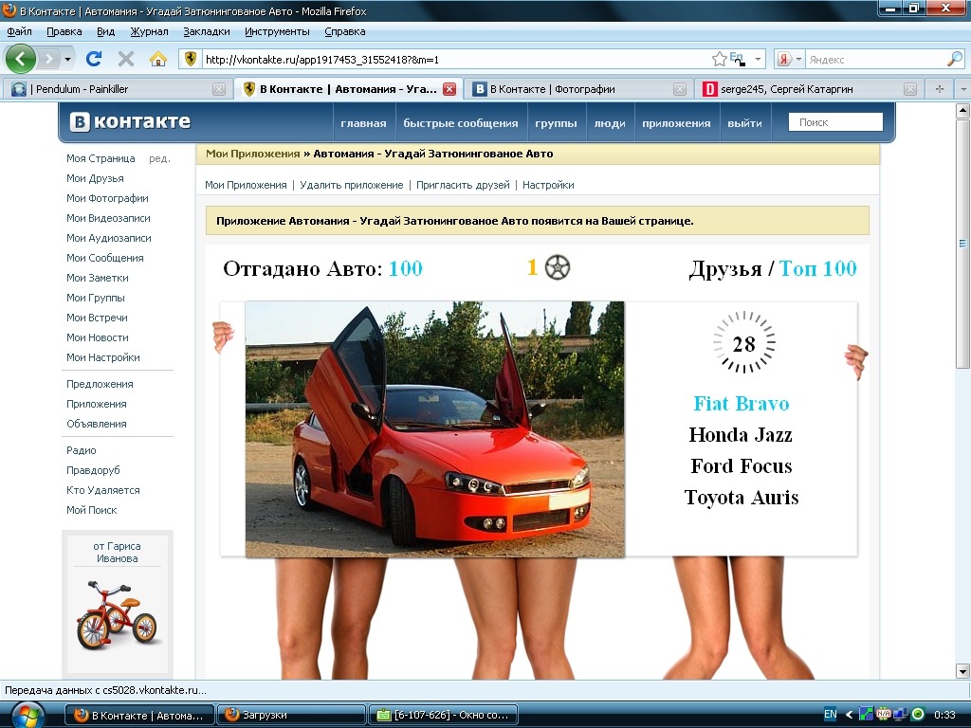
Task: Choose the Fiat Bravo answer
Action: click(x=742, y=404)
